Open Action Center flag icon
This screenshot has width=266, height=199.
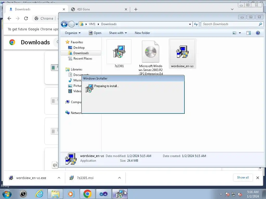pyautogui.click(x=227, y=194)
